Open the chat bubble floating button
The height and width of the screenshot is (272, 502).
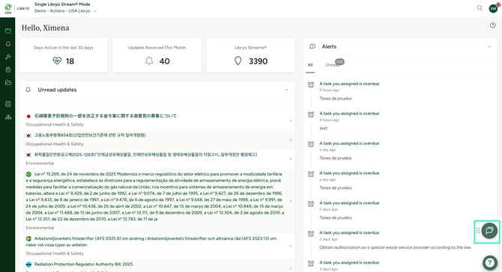click(489, 230)
